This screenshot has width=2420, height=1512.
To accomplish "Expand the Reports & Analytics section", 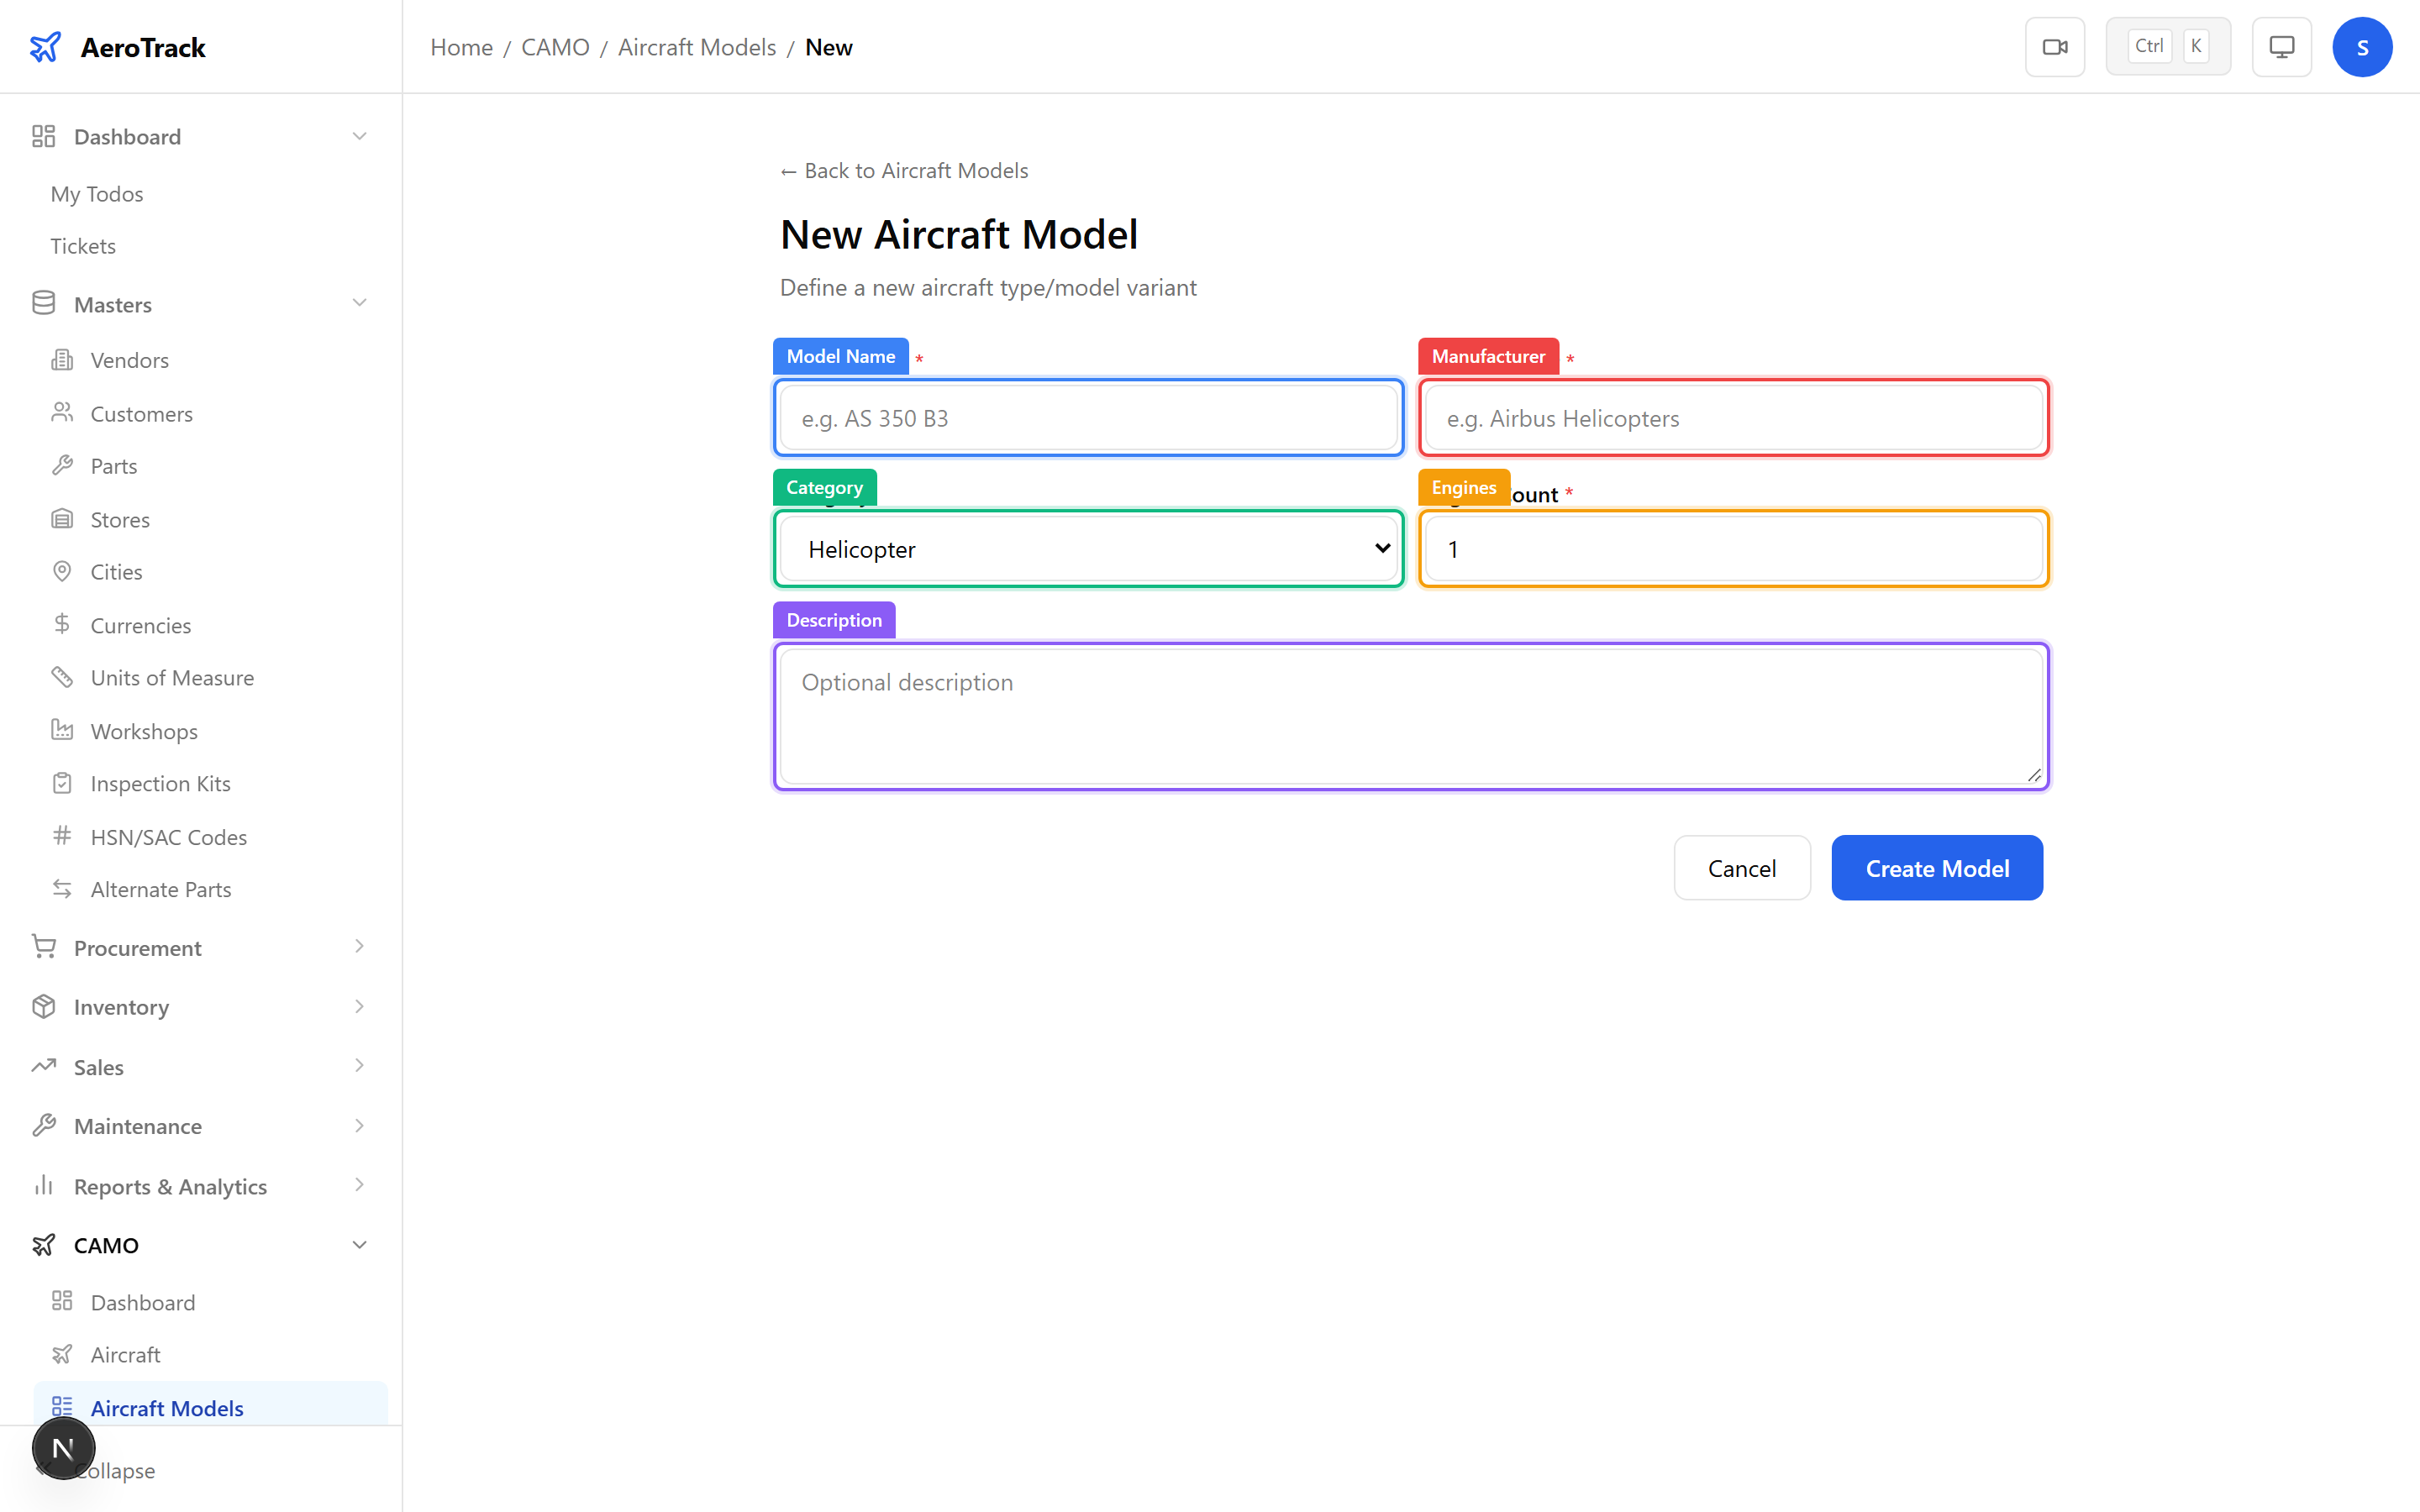I will [x=170, y=1186].
